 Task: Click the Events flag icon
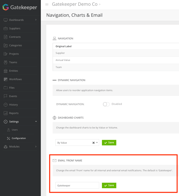click(x=5, y=96)
